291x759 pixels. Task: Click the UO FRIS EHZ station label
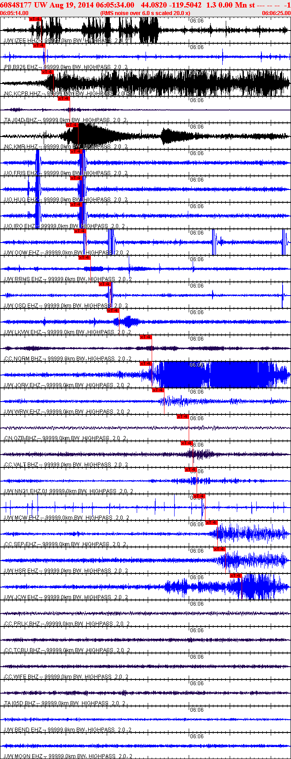tap(21, 173)
